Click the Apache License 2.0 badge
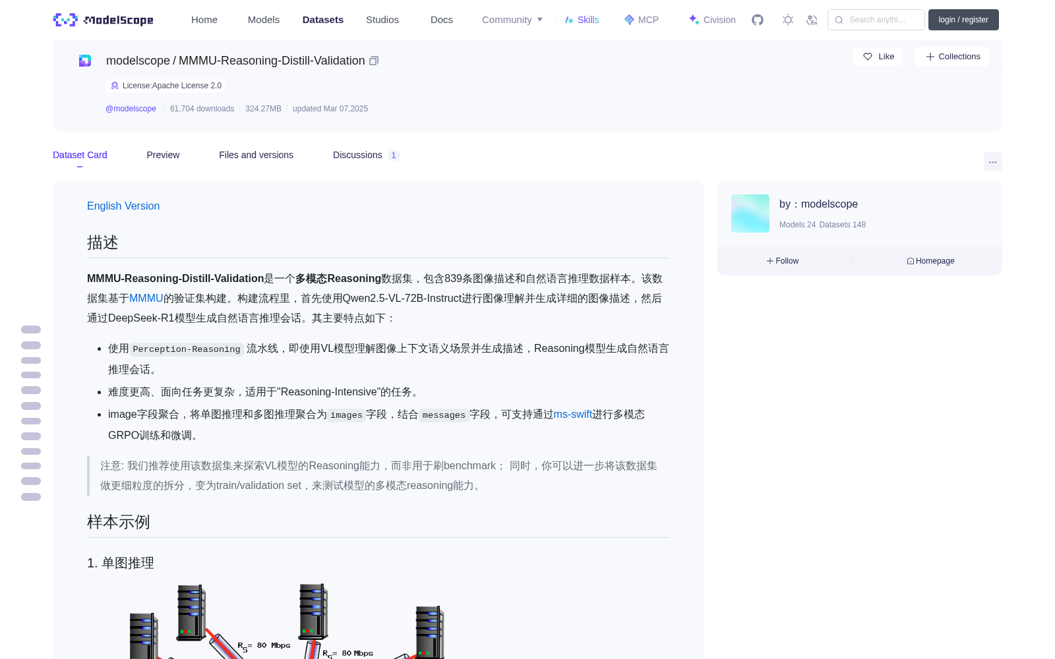1055x659 pixels. click(x=165, y=86)
